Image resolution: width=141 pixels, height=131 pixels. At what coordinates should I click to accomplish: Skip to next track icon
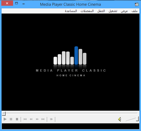pos(43,119)
